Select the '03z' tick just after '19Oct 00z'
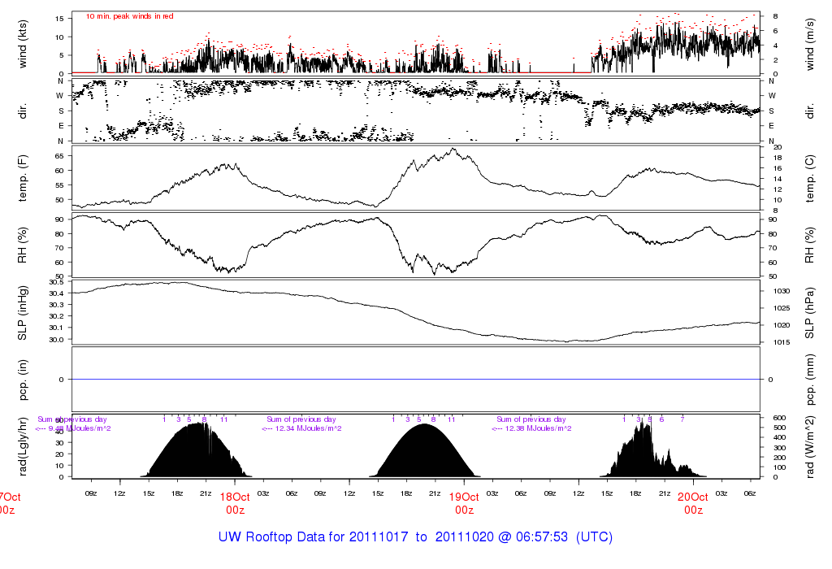This screenshot has width=832, height=569. click(492, 493)
